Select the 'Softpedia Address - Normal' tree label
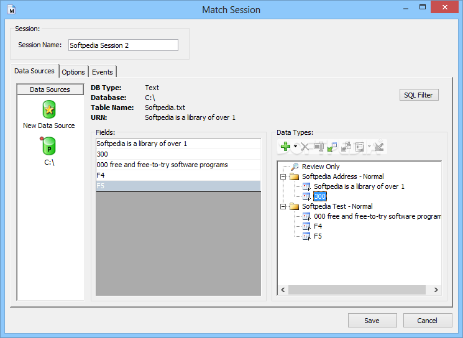The height and width of the screenshot is (338, 463). click(x=343, y=176)
